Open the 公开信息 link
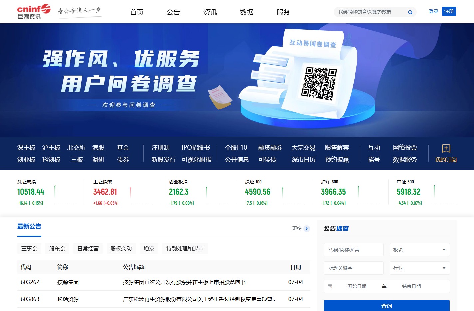This screenshot has height=311, width=474. (237, 160)
